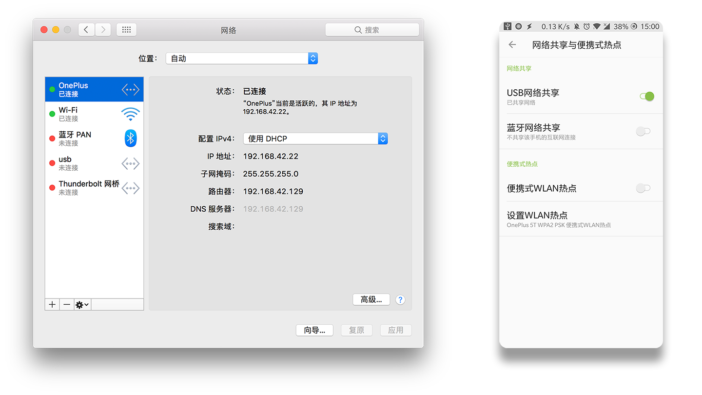702x395 pixels.
Task: Tap the back arrow on phone hotspot screen
Action: (x=512, y=45)
